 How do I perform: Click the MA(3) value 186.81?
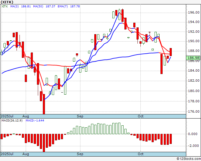click(26, 6)
